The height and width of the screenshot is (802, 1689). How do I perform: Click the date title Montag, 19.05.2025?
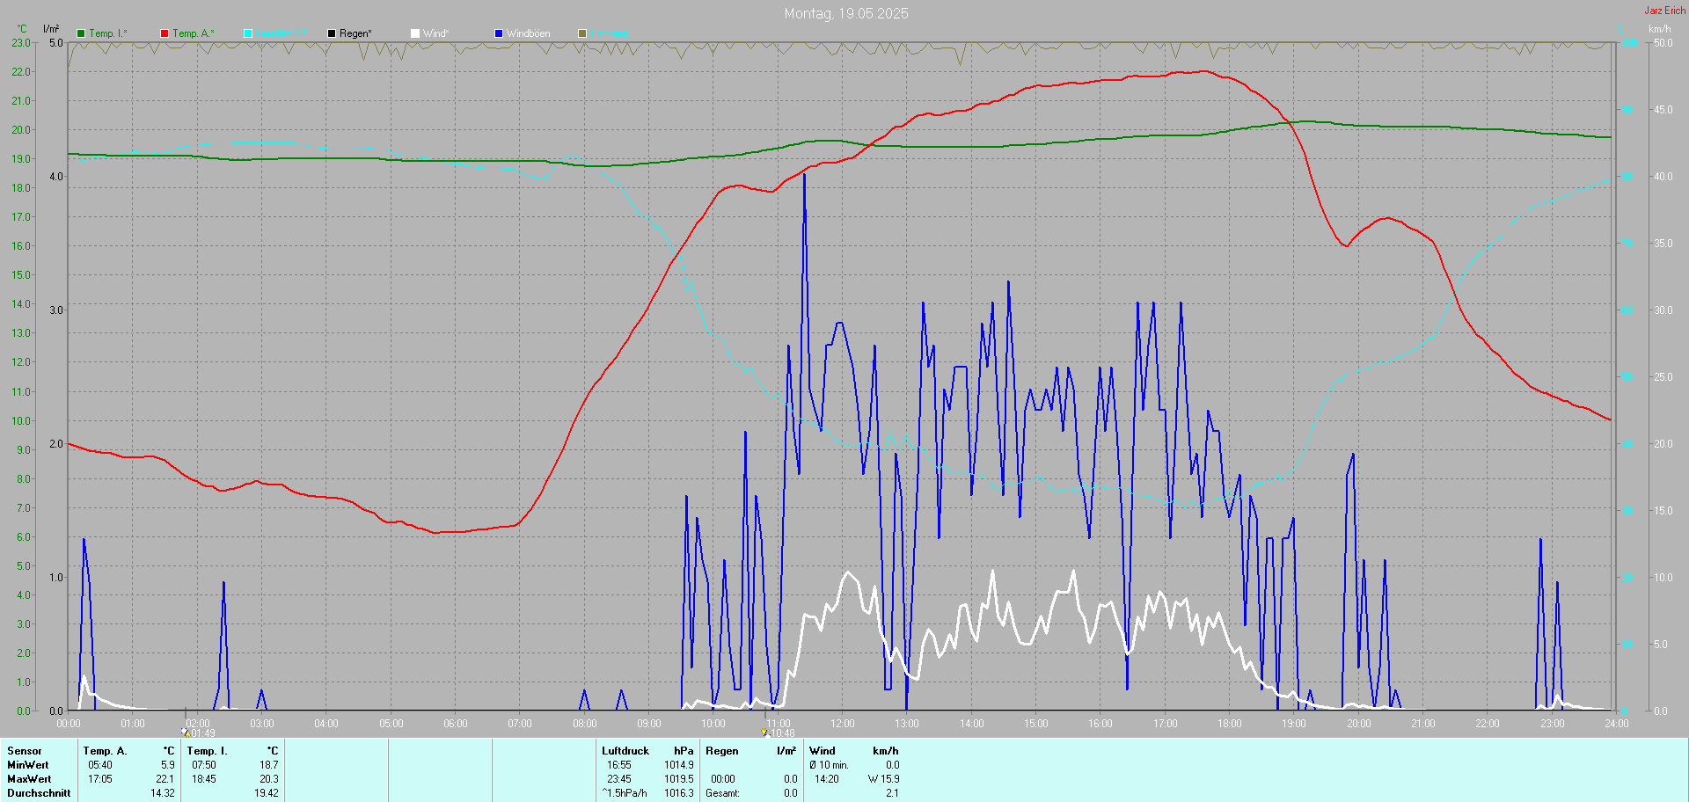tap(845, 13)
